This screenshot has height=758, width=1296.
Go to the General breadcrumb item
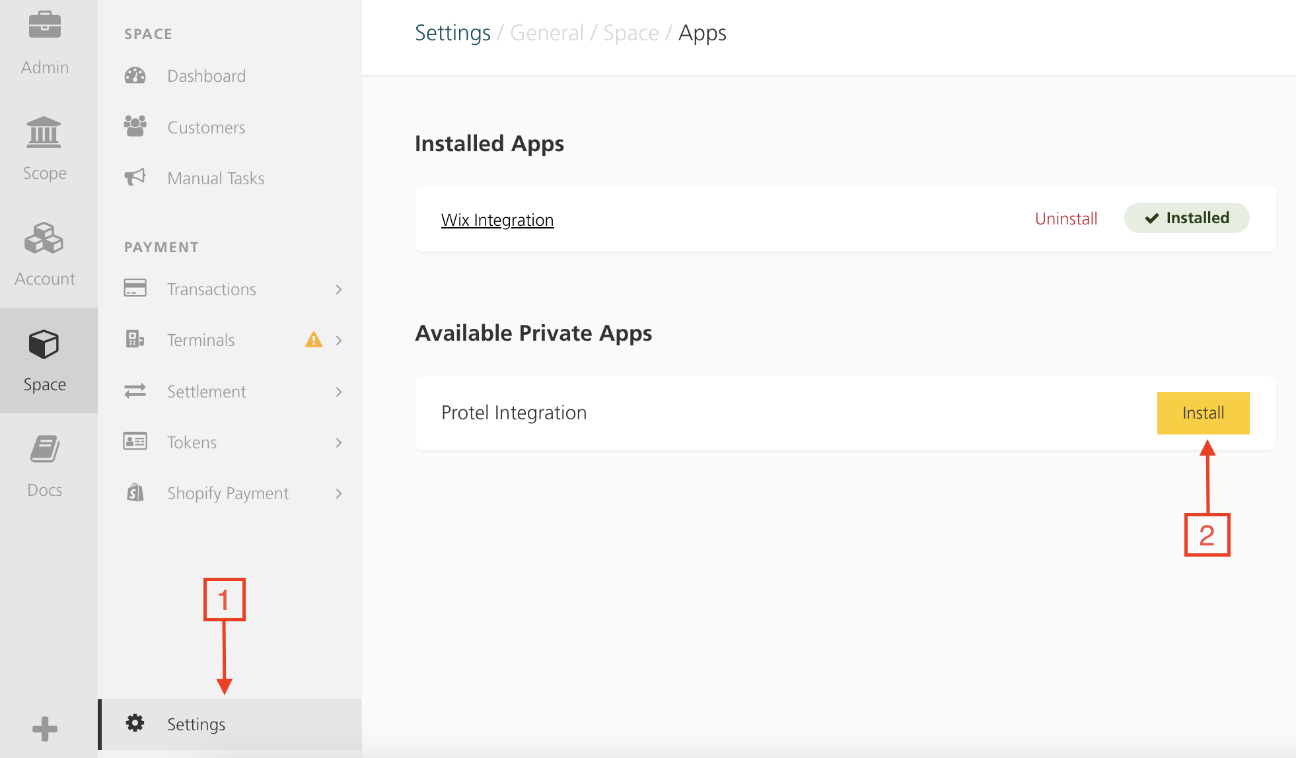pos(546,32)
